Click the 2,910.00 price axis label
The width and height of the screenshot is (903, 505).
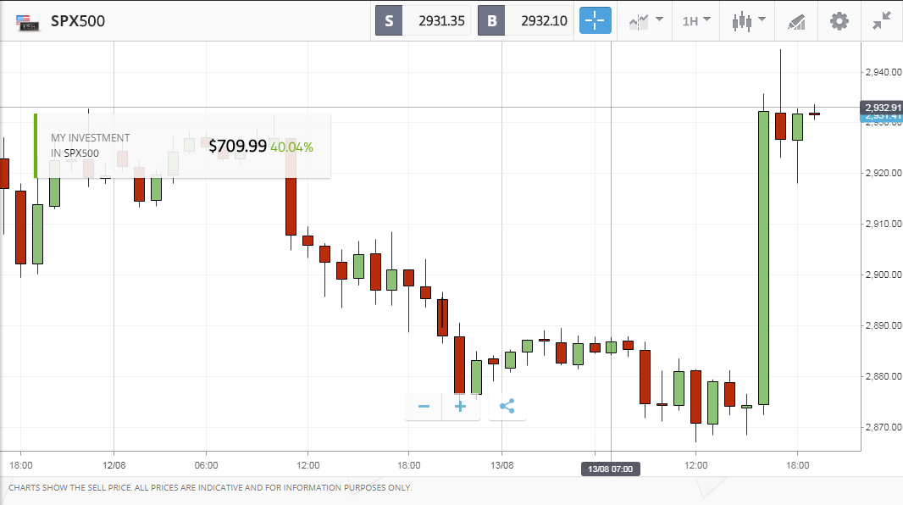coord(884,224)
